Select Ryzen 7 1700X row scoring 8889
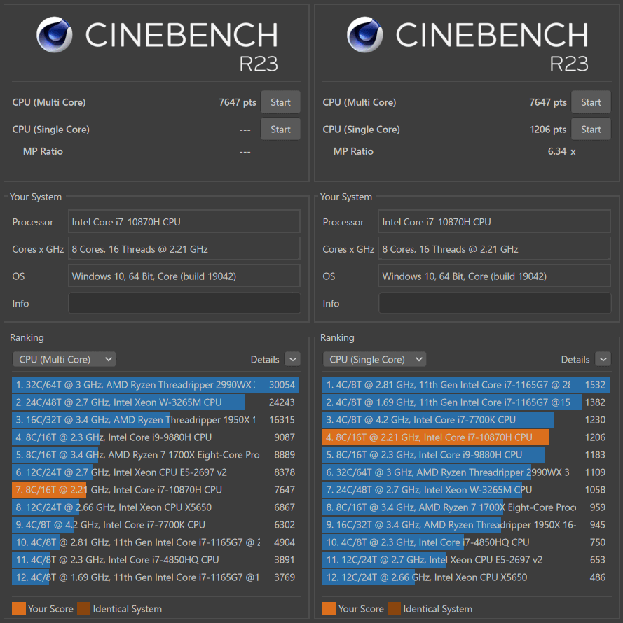623x623 pixels. [x=156, y=454]
